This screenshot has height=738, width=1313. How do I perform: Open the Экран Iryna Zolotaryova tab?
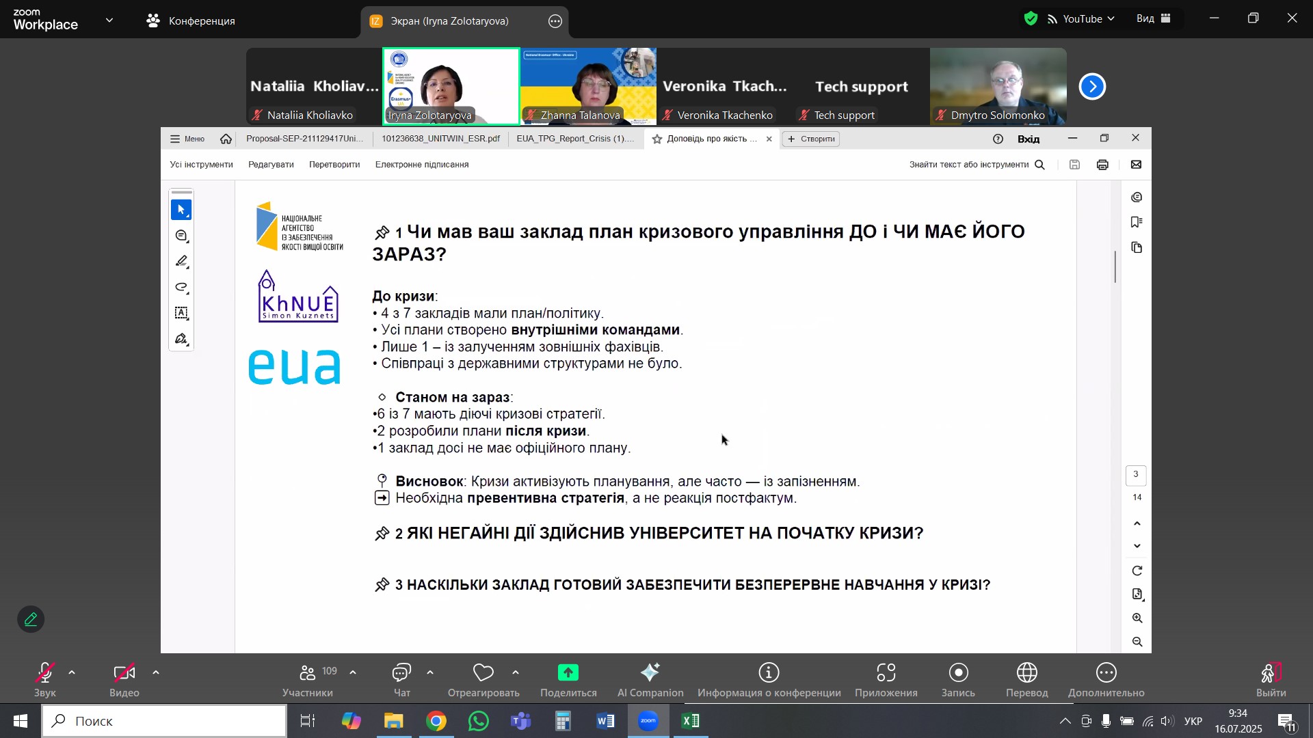click(449, 21)
